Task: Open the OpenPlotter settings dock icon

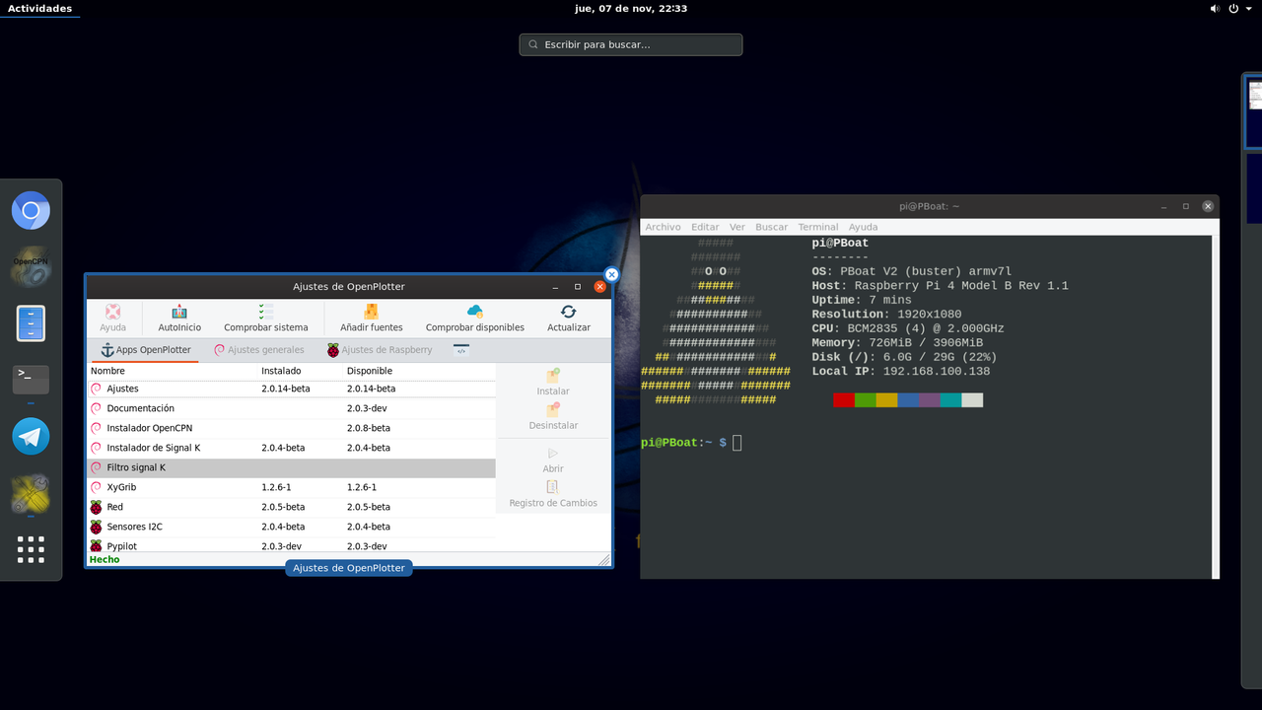Action: coord(31,493)
